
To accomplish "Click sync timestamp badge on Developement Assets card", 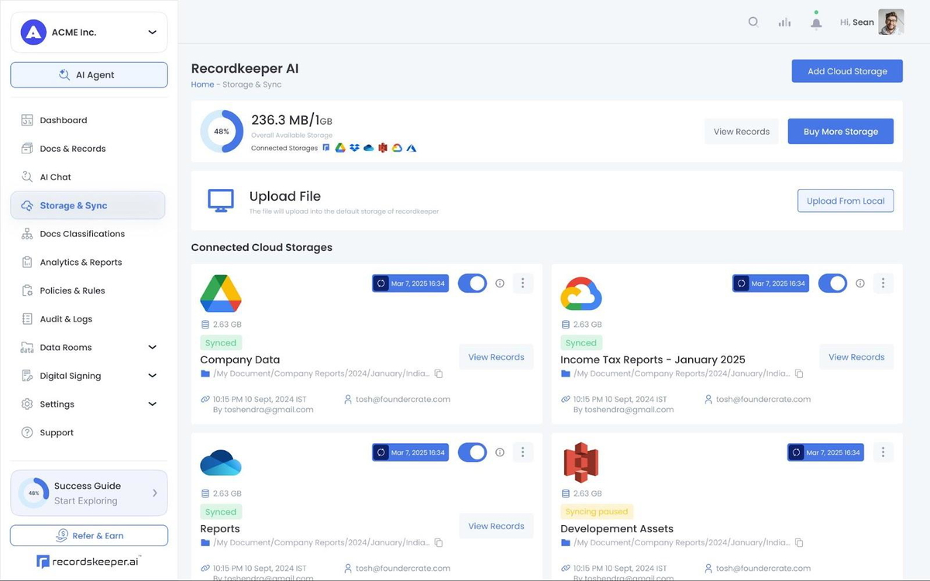I will (x=826, y=452).
